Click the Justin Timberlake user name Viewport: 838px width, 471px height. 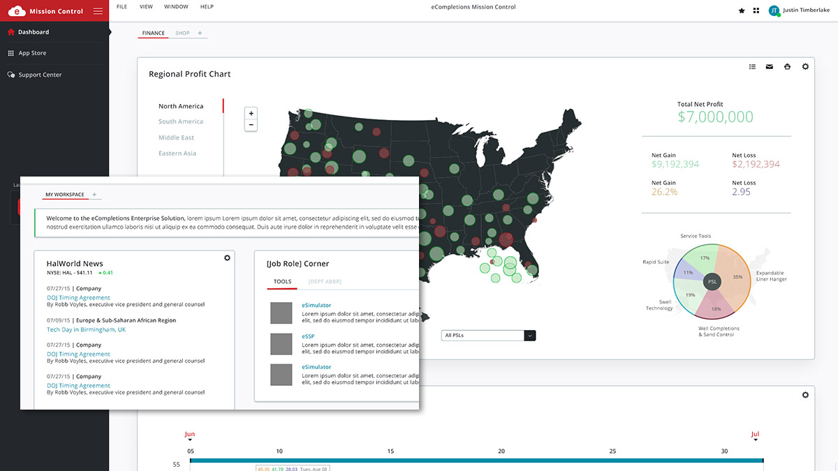807,10
